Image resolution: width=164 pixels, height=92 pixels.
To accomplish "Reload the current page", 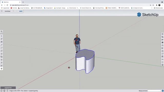I will pos(7,5).
